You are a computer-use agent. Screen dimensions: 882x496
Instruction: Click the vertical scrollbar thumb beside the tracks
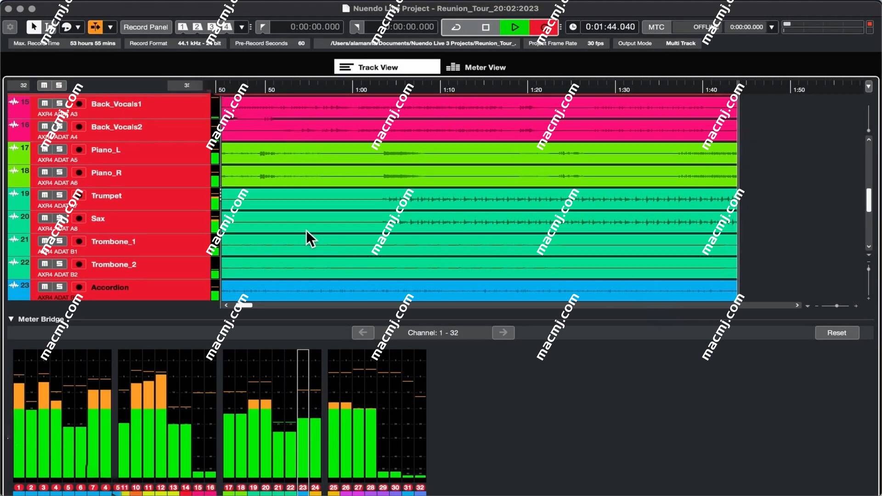(869, 200)
